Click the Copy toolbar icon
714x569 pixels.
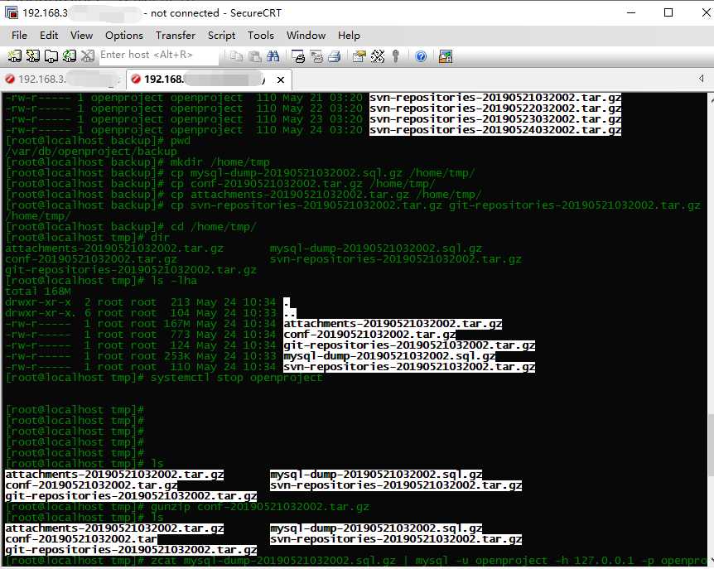pos(236,56)
